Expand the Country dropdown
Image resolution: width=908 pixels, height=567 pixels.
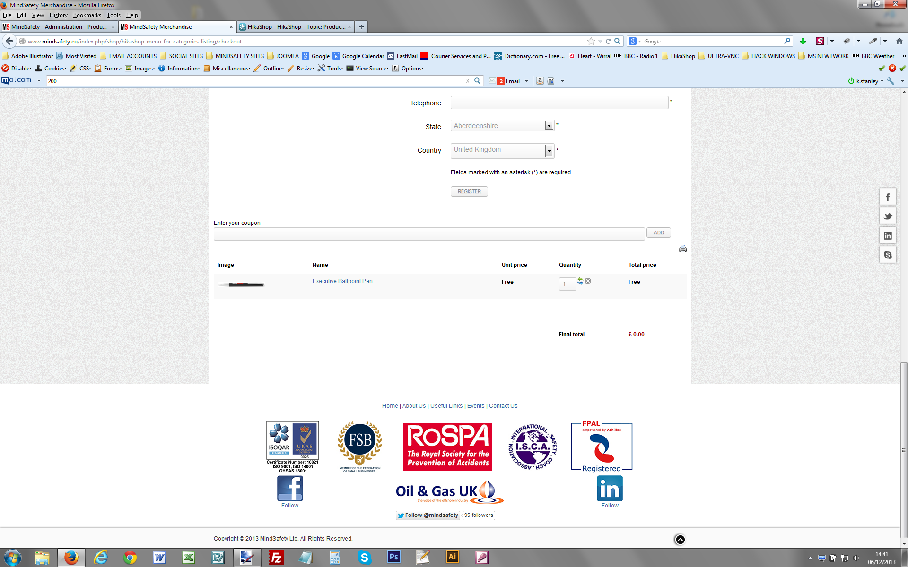point(549,151)
